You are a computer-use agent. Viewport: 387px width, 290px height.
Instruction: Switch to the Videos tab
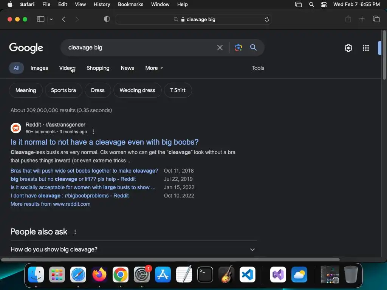(67, 68)
